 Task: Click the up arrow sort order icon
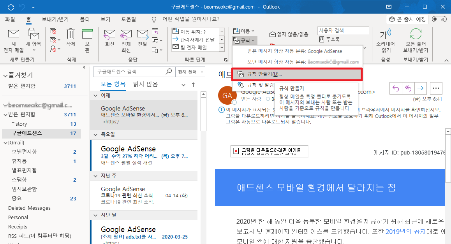coord(193,85)
